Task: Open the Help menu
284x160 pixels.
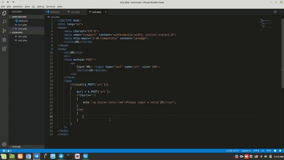Action: [59, 7]
